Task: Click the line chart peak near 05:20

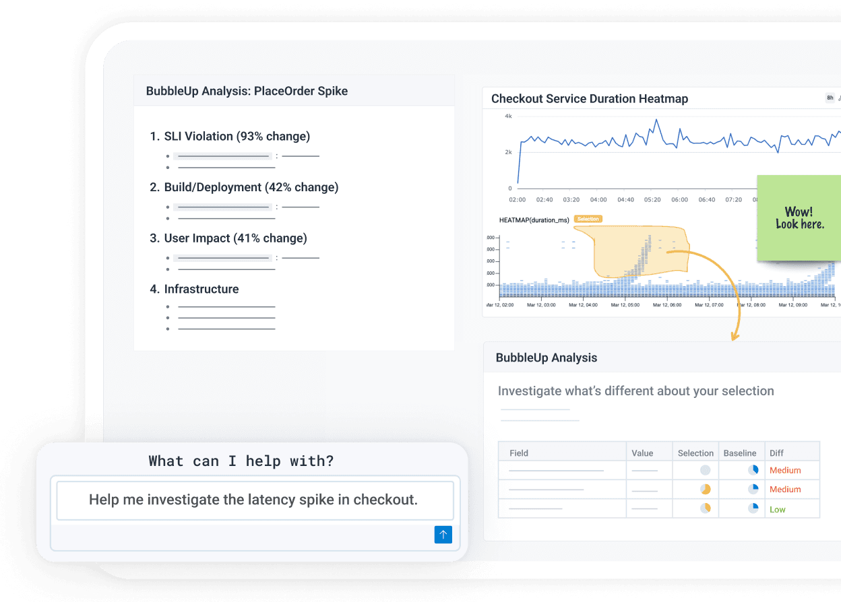Action: [x=656, y=121]
